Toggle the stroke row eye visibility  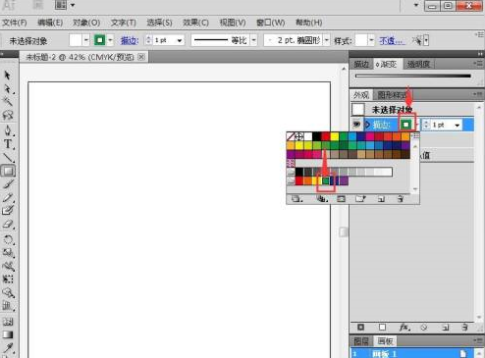356,125
